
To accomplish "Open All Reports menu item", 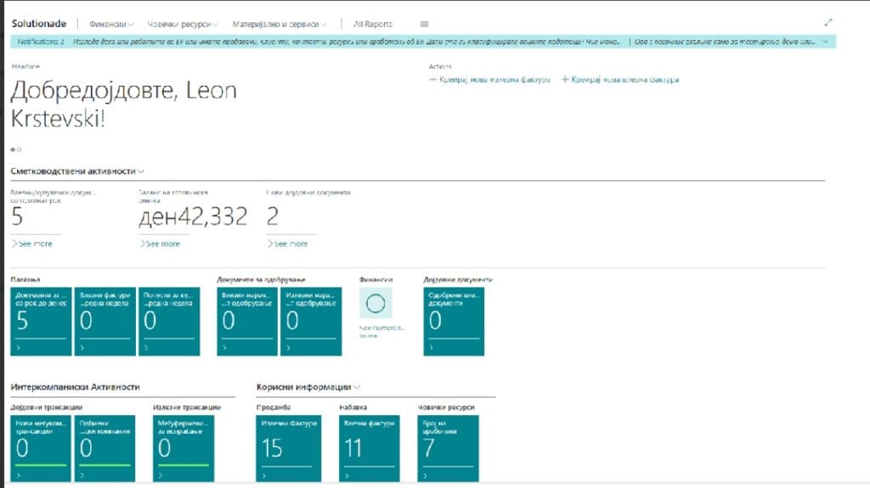I will click(373, 25).
